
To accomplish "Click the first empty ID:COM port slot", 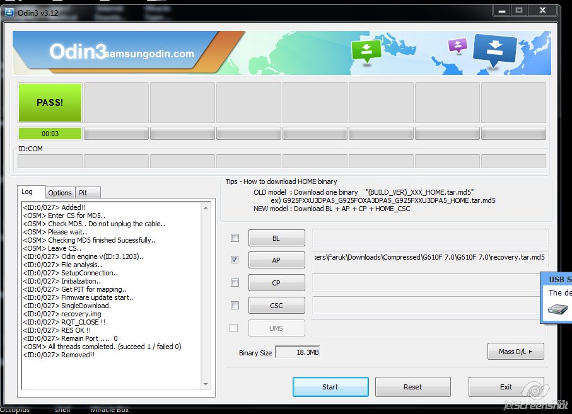I will point(50,161).
